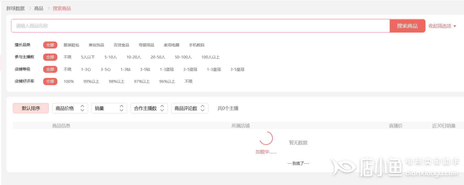Viewport: 464px width, 185px height.
Task: Select the 搜索商品 breadcrumb item
Action: tap(62, 8)
